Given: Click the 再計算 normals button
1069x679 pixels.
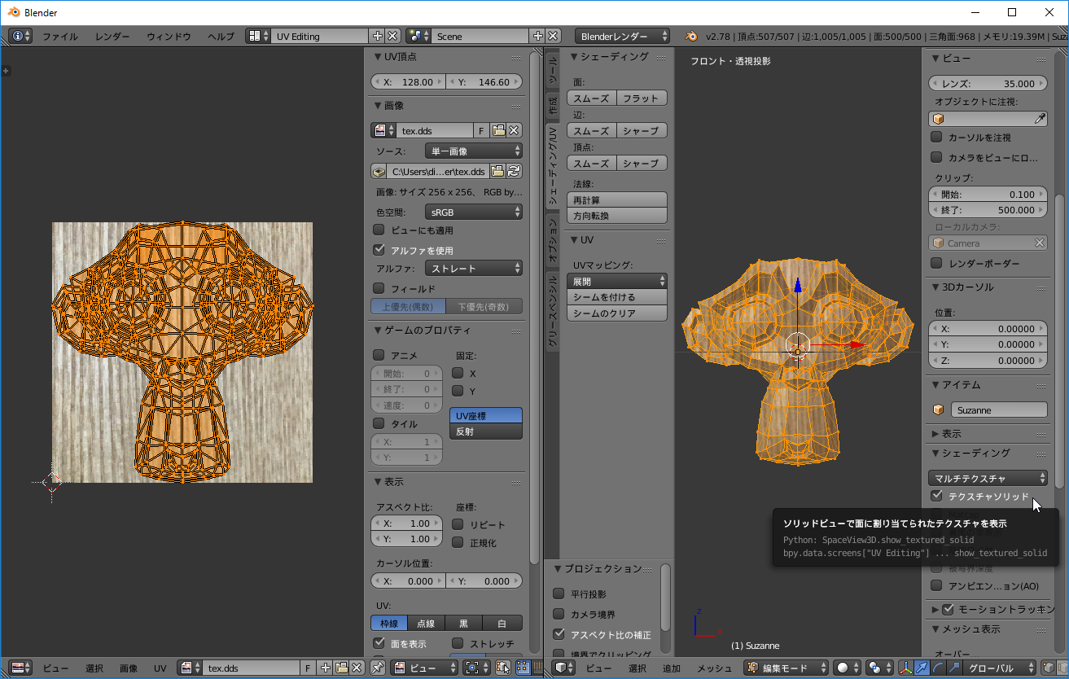Looking at the screenshot, I should (x=617, y=199).
